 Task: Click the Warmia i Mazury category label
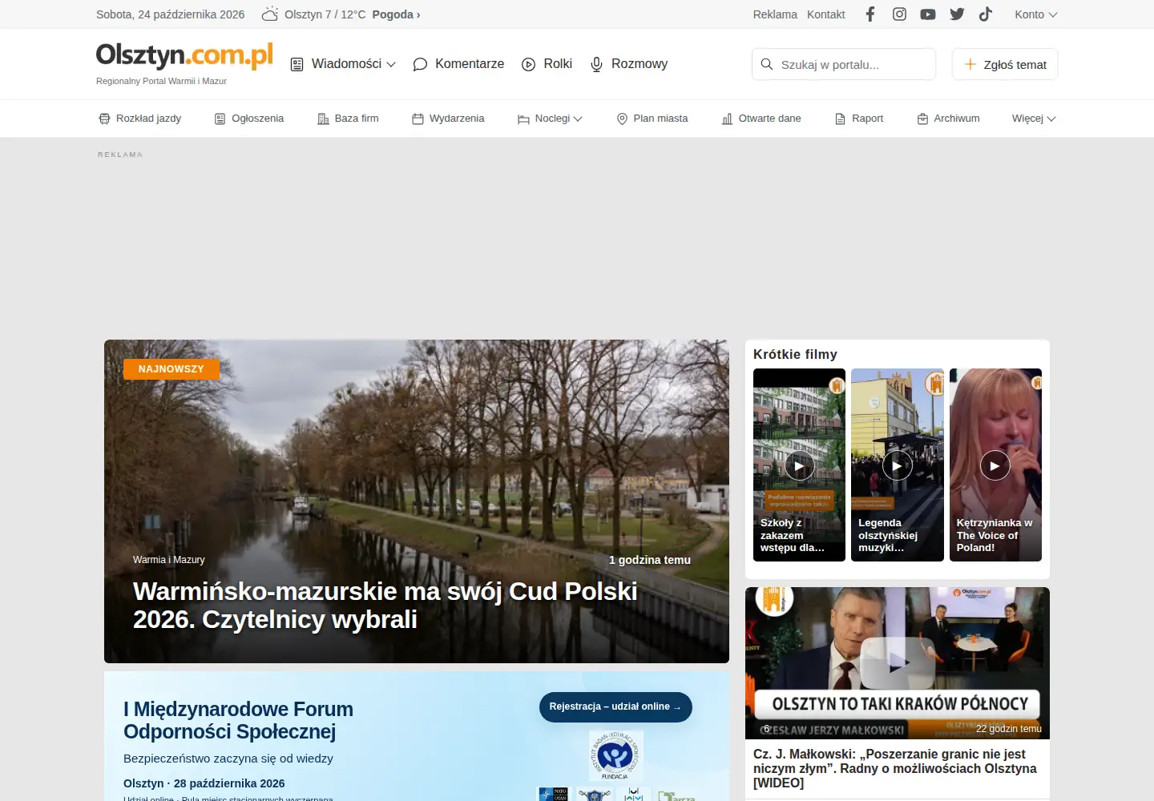tap(169, 560)
